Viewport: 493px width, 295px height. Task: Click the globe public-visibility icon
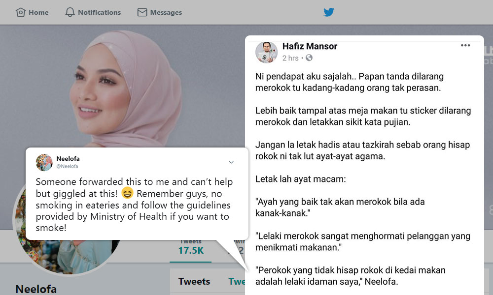pyautogui.click(x=309, y=58)
